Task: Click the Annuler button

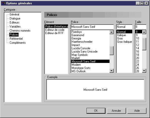Action: (116, 111)
